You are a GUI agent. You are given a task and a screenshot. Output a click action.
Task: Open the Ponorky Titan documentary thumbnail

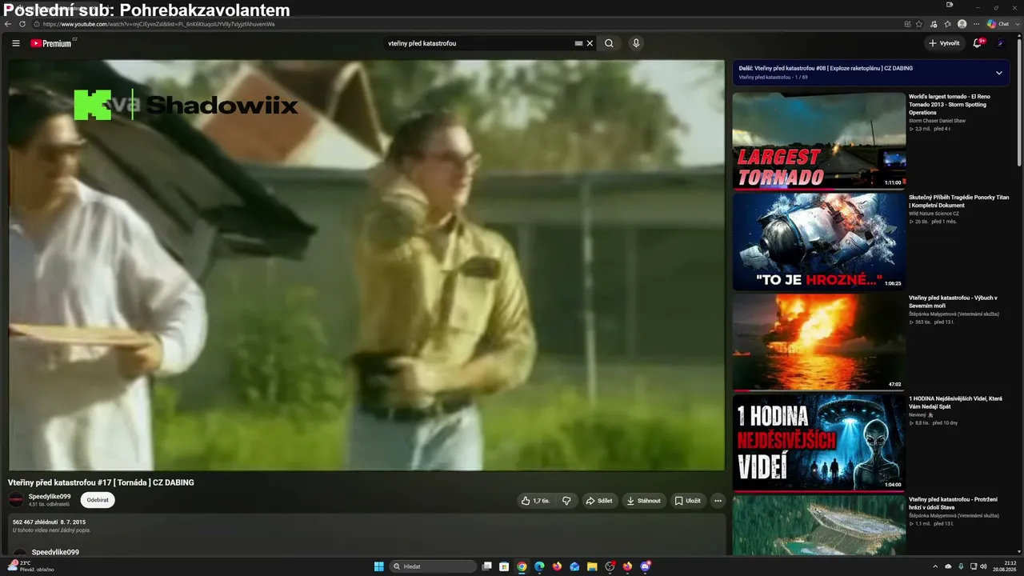point(819,242)
